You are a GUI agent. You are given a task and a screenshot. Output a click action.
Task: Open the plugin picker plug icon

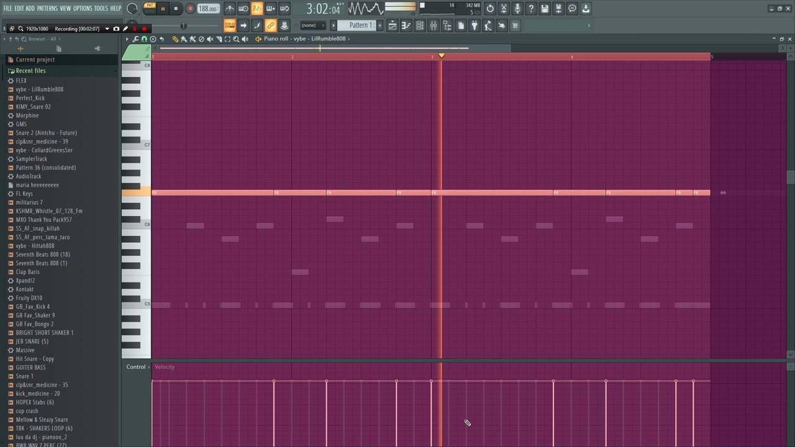click(x=474, y=25)
